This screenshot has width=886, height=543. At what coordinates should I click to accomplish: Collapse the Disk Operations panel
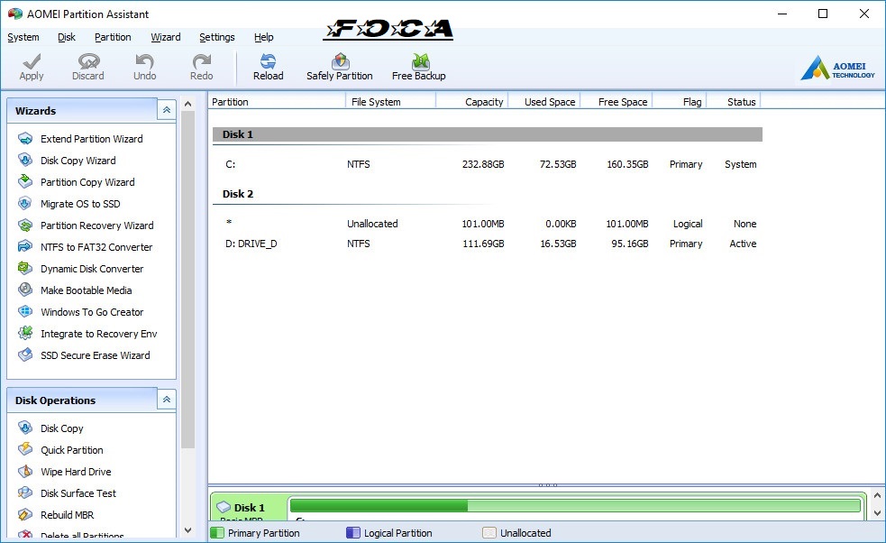(x=167, y=400)
